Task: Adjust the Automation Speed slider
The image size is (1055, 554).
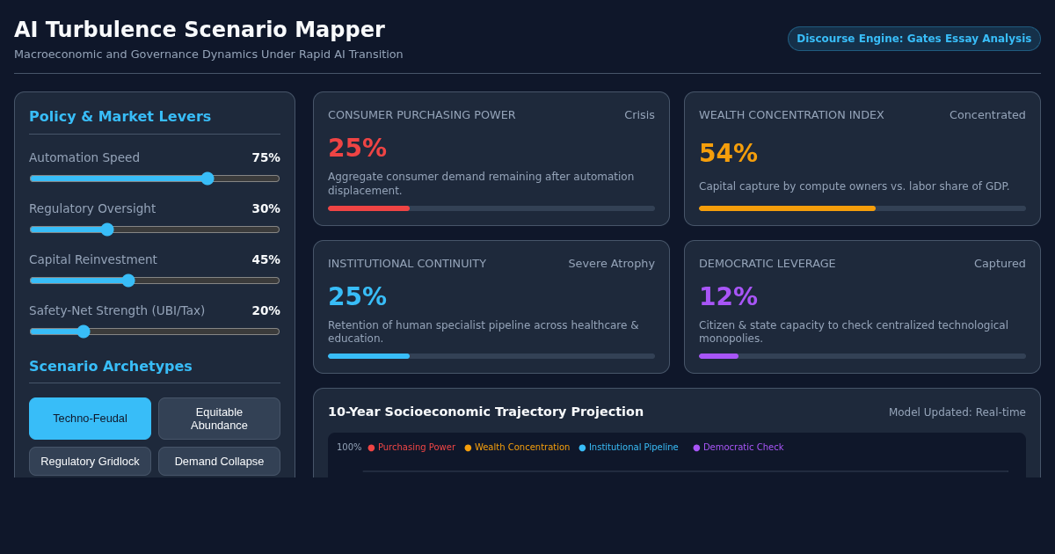Action: [155, 179]
